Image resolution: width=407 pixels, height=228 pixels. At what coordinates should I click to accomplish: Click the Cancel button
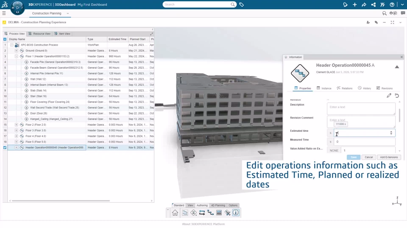(368, 157)
